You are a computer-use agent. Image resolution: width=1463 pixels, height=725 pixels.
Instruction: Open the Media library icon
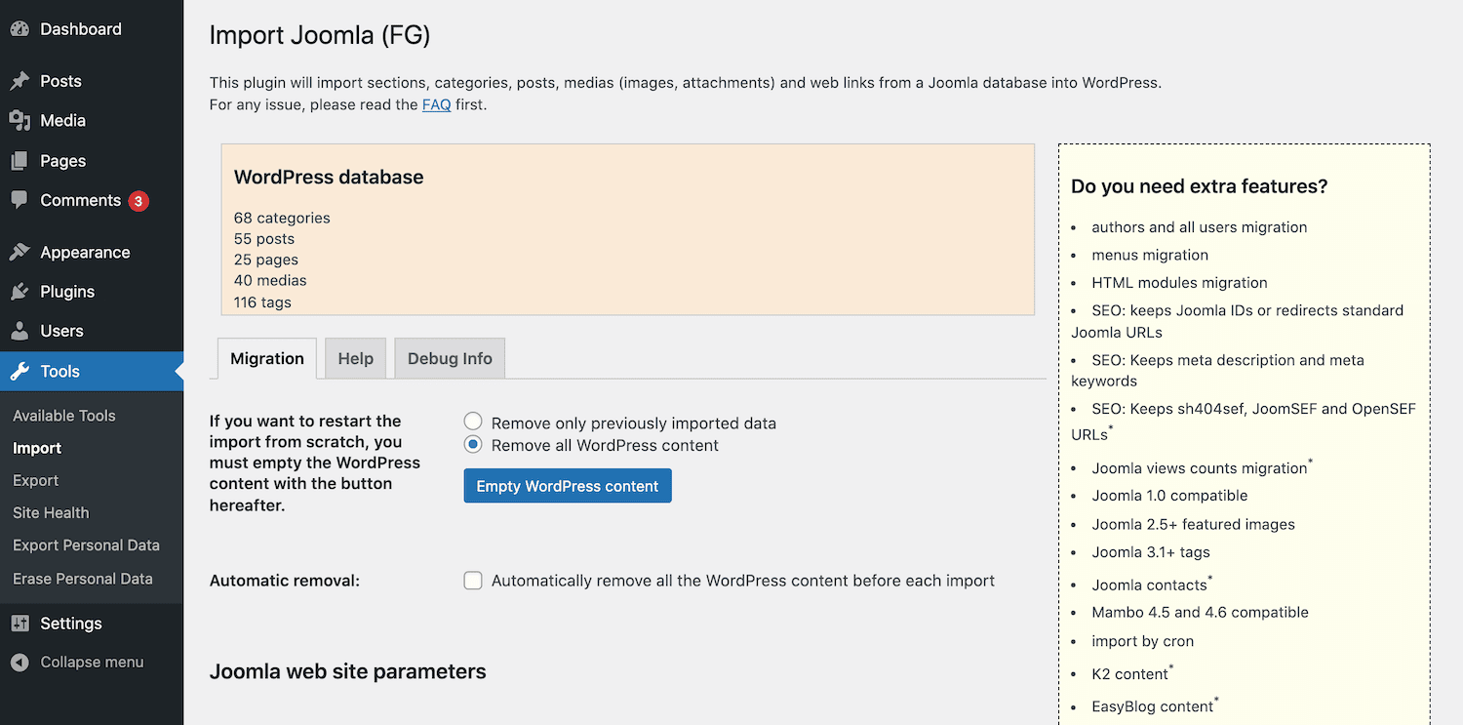pos(20,121)
